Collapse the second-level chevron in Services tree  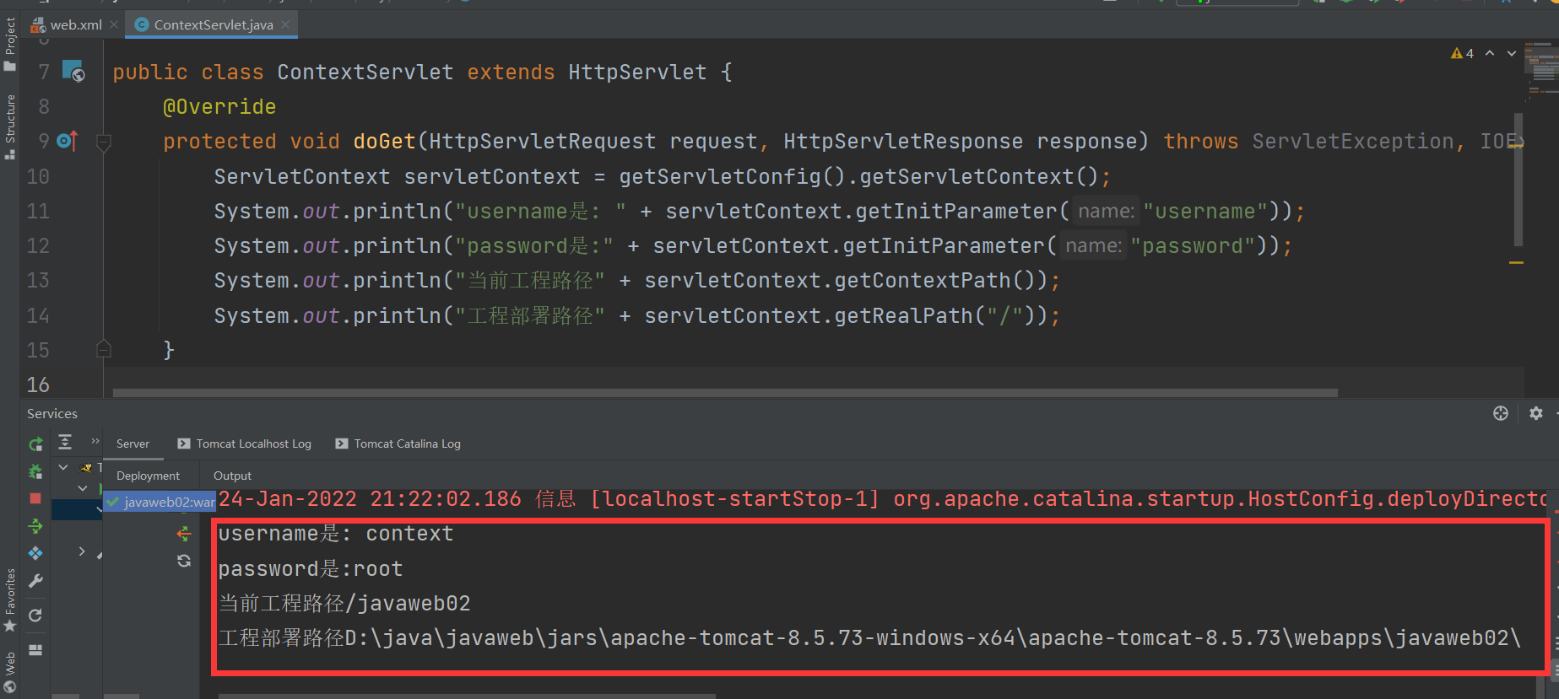pos(82,487)
